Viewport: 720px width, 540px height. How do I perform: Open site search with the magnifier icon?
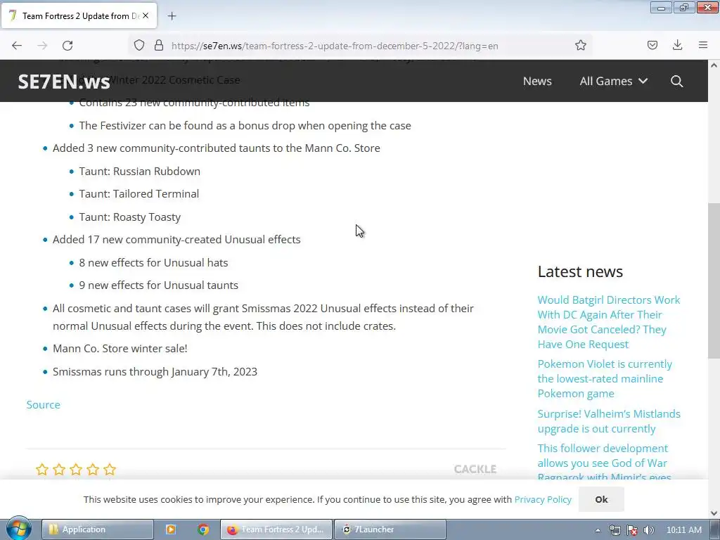click(676, 82)
